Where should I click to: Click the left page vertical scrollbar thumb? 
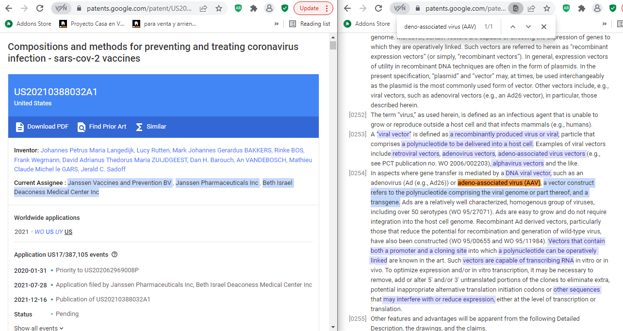point(333,45)
